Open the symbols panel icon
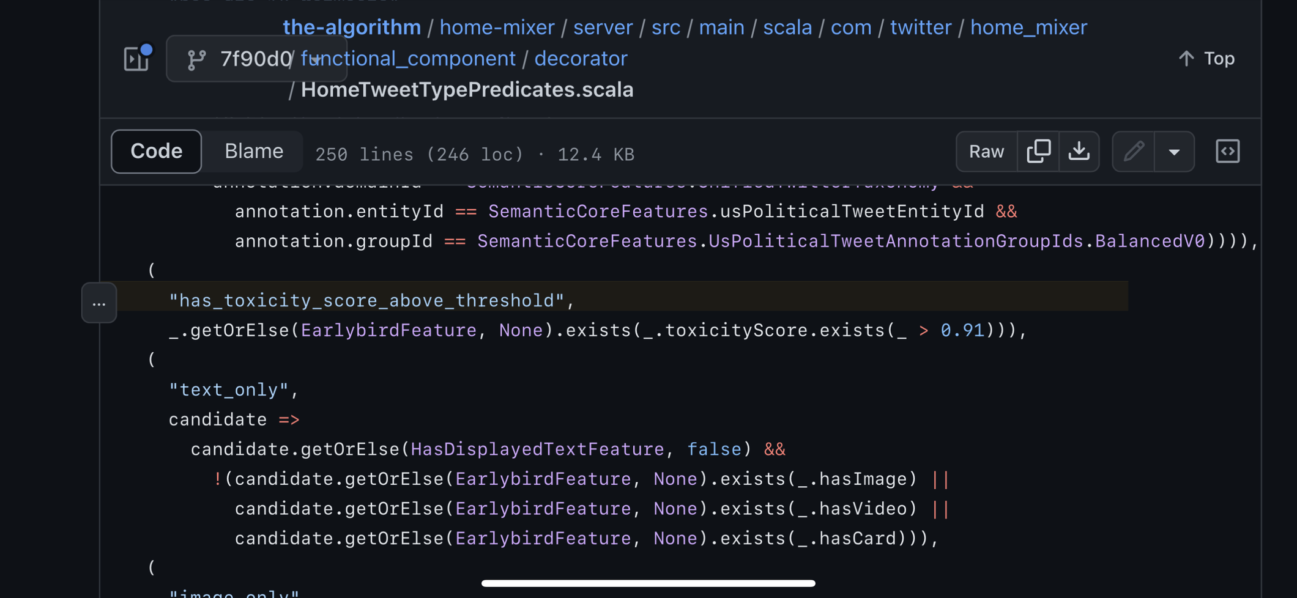 1228,151
